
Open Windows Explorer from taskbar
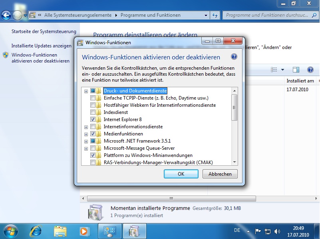coord(60,231)
